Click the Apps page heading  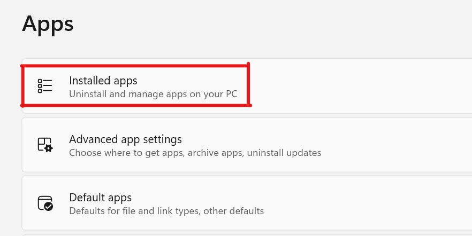[x=48, y=23]
